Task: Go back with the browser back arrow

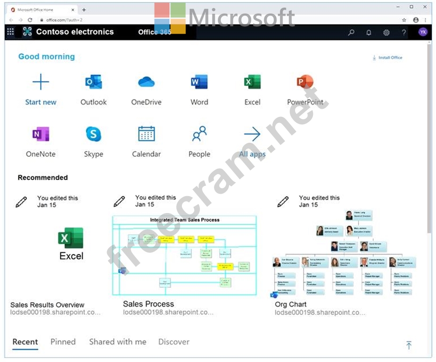Action: click(x=11, y=20)
